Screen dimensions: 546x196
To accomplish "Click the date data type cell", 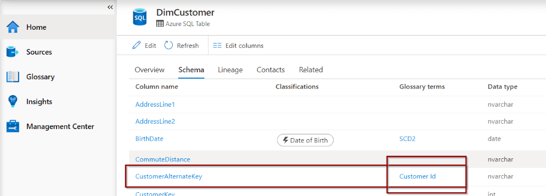I will click(494, 139).
